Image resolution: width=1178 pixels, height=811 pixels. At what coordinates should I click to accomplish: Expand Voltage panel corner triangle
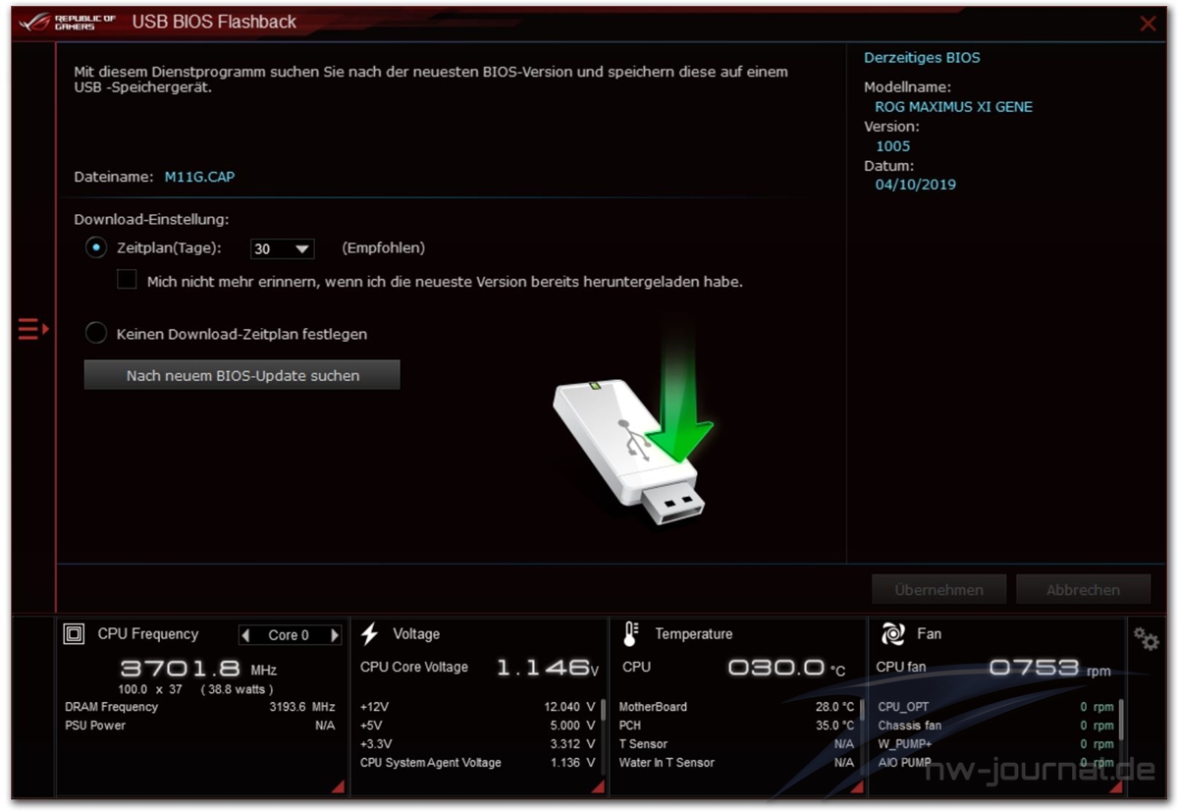coord(600,786)
